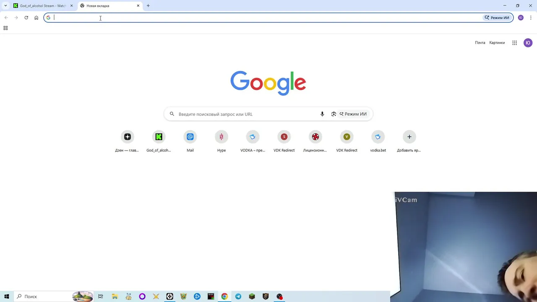Go to the browser home page
The width and height of the screenshot is (537, 302).
point(36,18)
